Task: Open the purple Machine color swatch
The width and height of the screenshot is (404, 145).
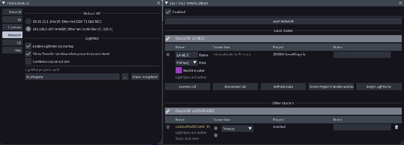Action: point(178,70)
